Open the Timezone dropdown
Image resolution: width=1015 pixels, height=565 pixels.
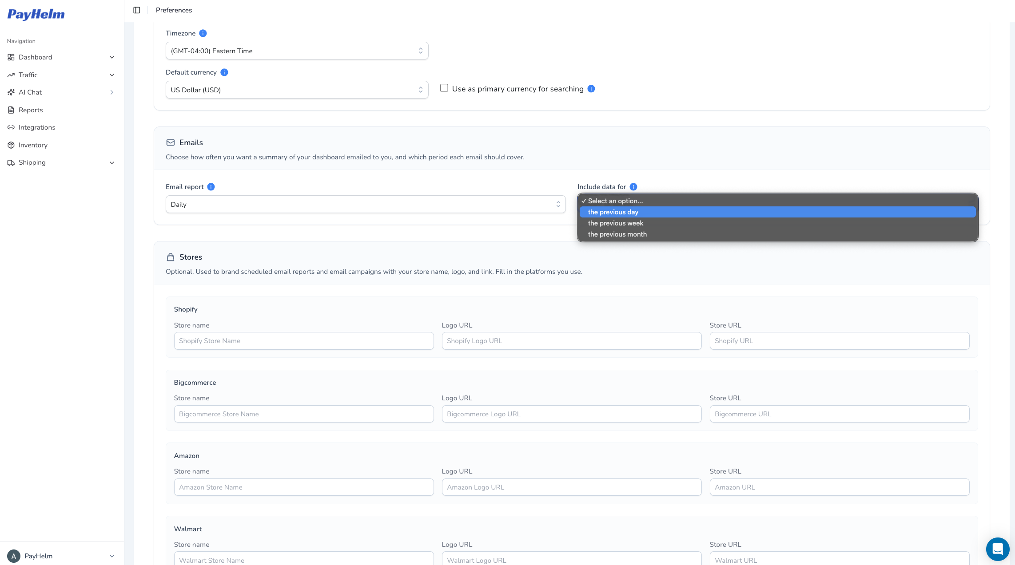(x=297, y=51)
